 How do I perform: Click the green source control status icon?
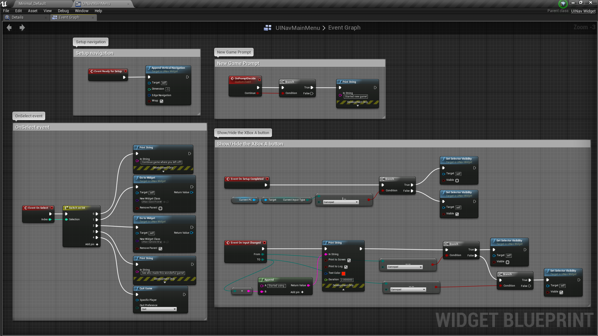[x=563, y=4]
